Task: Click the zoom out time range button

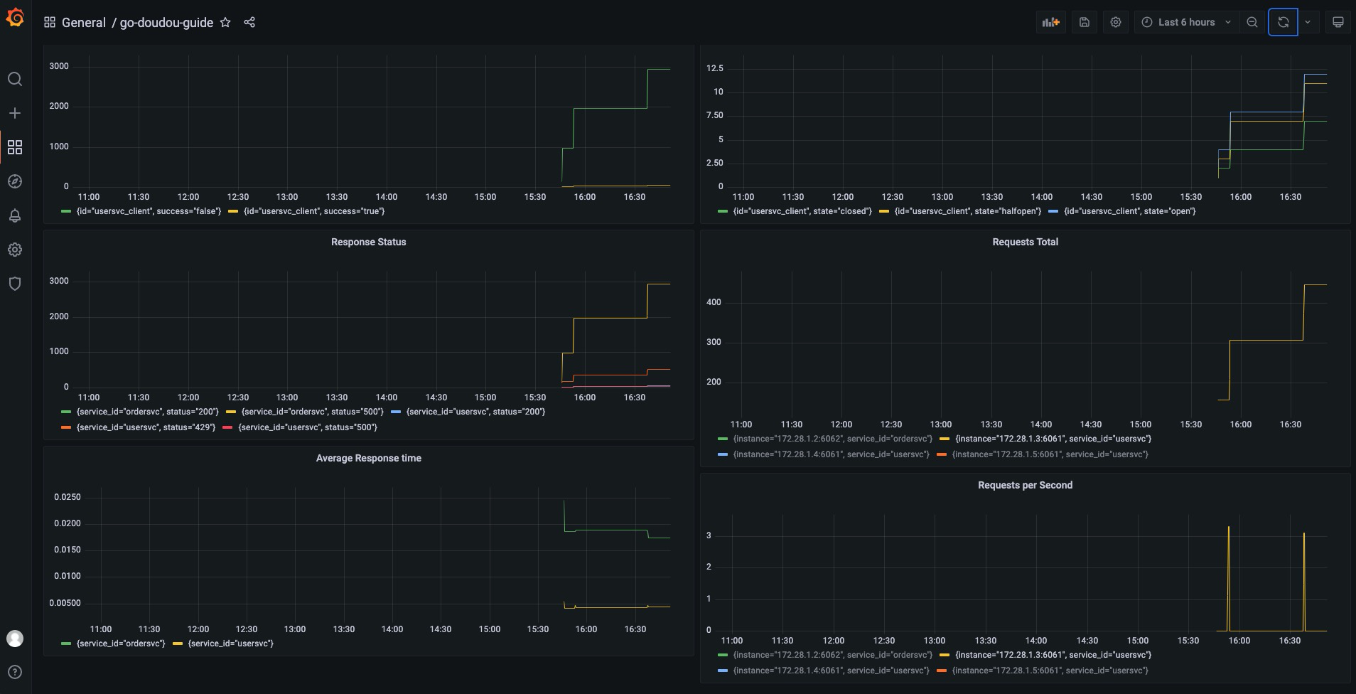Action: coord(1252,22)
